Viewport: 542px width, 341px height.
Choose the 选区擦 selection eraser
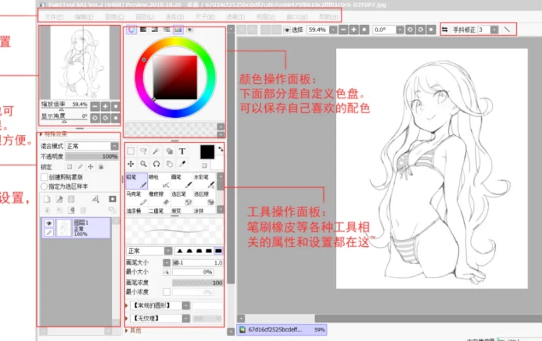pos(205,198)
